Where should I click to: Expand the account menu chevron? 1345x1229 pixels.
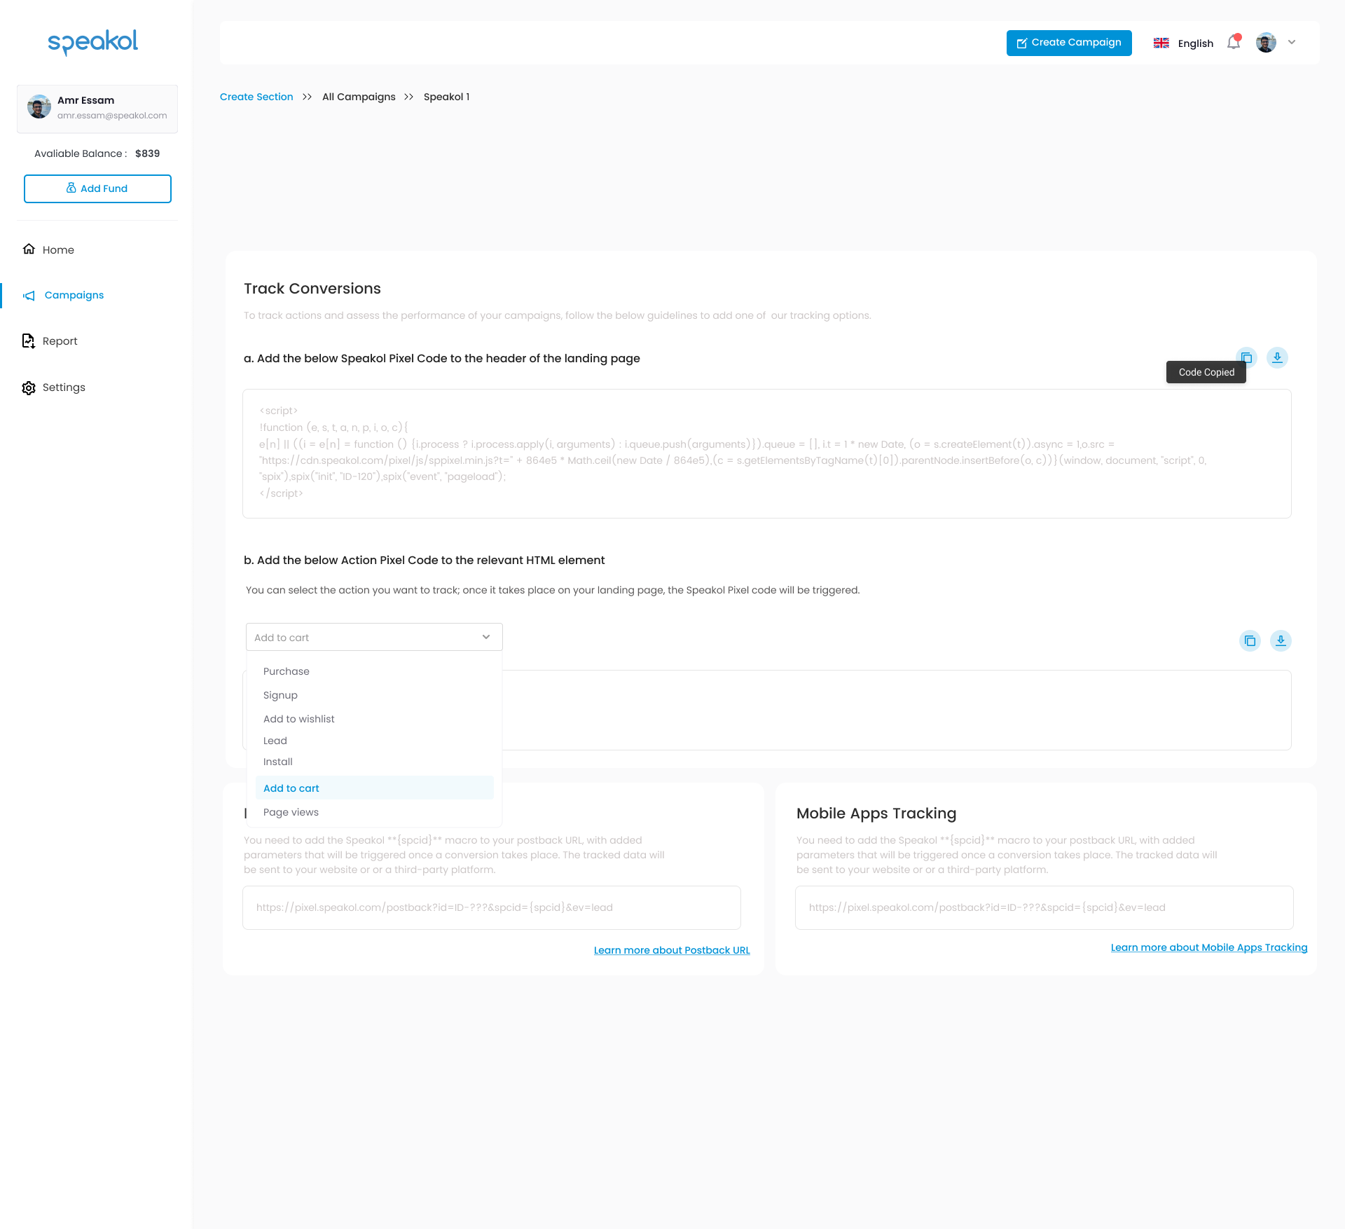point(1292,42)
